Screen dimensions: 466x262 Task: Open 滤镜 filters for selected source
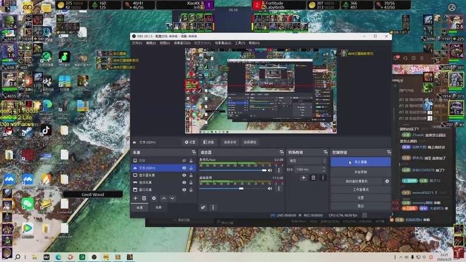pos(209,142)
